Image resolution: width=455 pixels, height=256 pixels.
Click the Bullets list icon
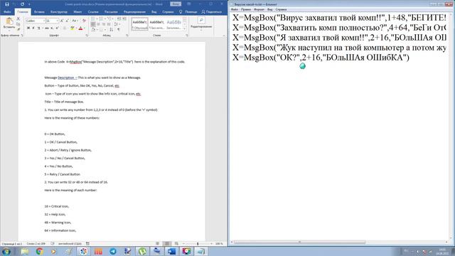coord(92,18)
